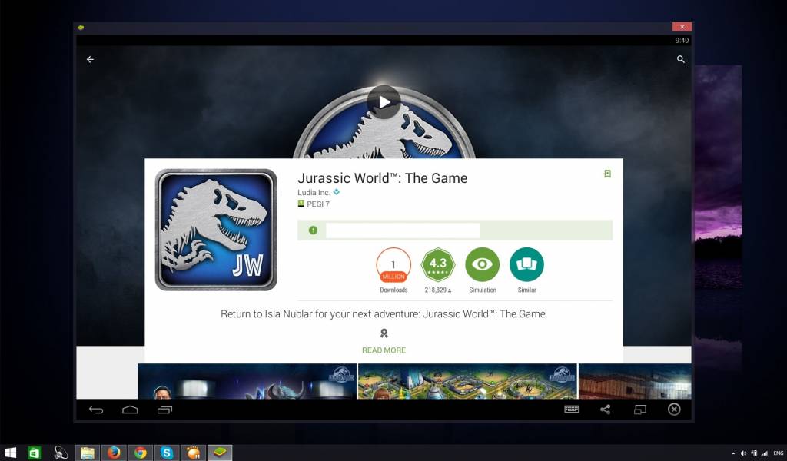
Task: Click the circled X exit icon in bottom bar
Action: 674,410
